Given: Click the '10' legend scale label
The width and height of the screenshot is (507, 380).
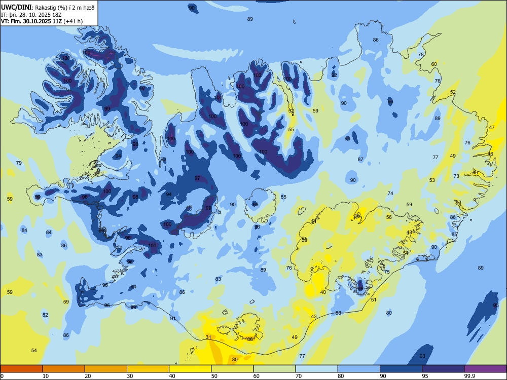Looking at the screenshot, I should pyautogui.click(x=46, y=376).
